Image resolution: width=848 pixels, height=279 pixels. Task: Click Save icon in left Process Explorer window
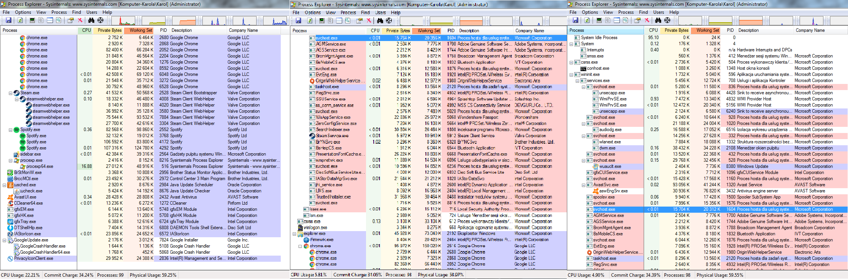(x=8, y=20)
